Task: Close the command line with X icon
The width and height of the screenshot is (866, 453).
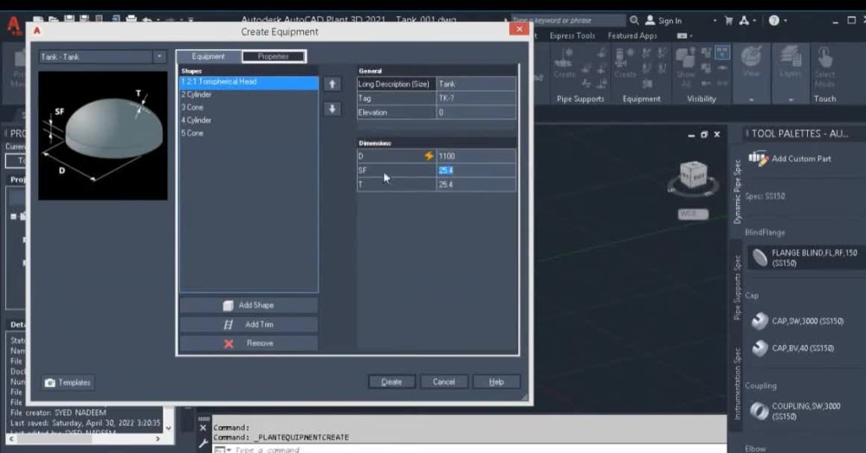Action: click(x=203, y=428)
